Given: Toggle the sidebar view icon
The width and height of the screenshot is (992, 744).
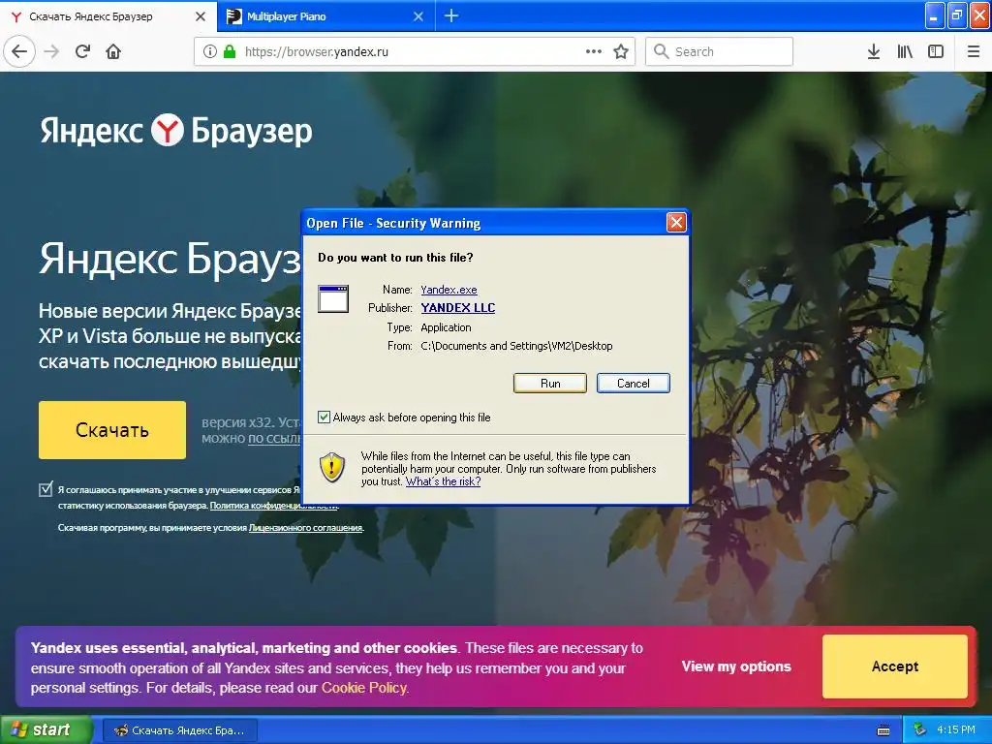Looking at the screenshot, I should [936, 51].
